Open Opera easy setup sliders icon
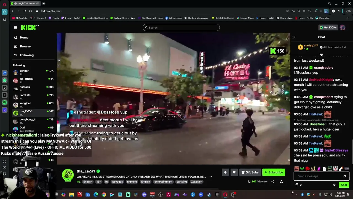Viewport: 353px width, 199px height. point(321,11)
